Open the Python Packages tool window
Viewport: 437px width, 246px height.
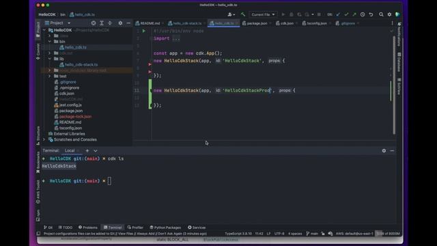coord(165,228)
